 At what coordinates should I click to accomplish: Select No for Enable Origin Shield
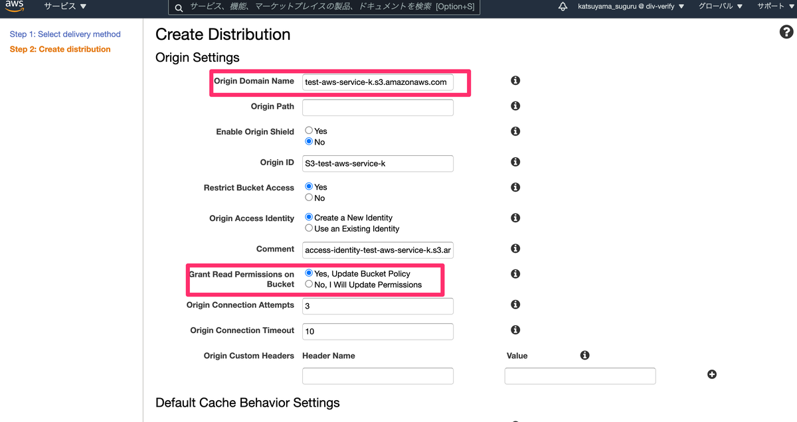pyautogui.click(x=309, y=141)
